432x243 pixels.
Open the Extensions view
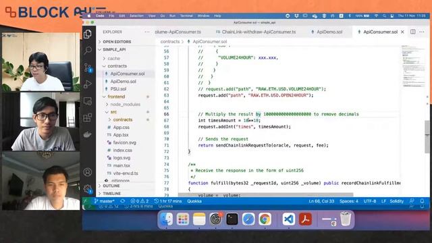[88, 118]
